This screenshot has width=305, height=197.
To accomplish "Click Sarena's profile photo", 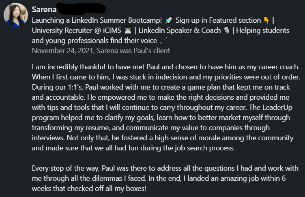I will coord(15,15).
